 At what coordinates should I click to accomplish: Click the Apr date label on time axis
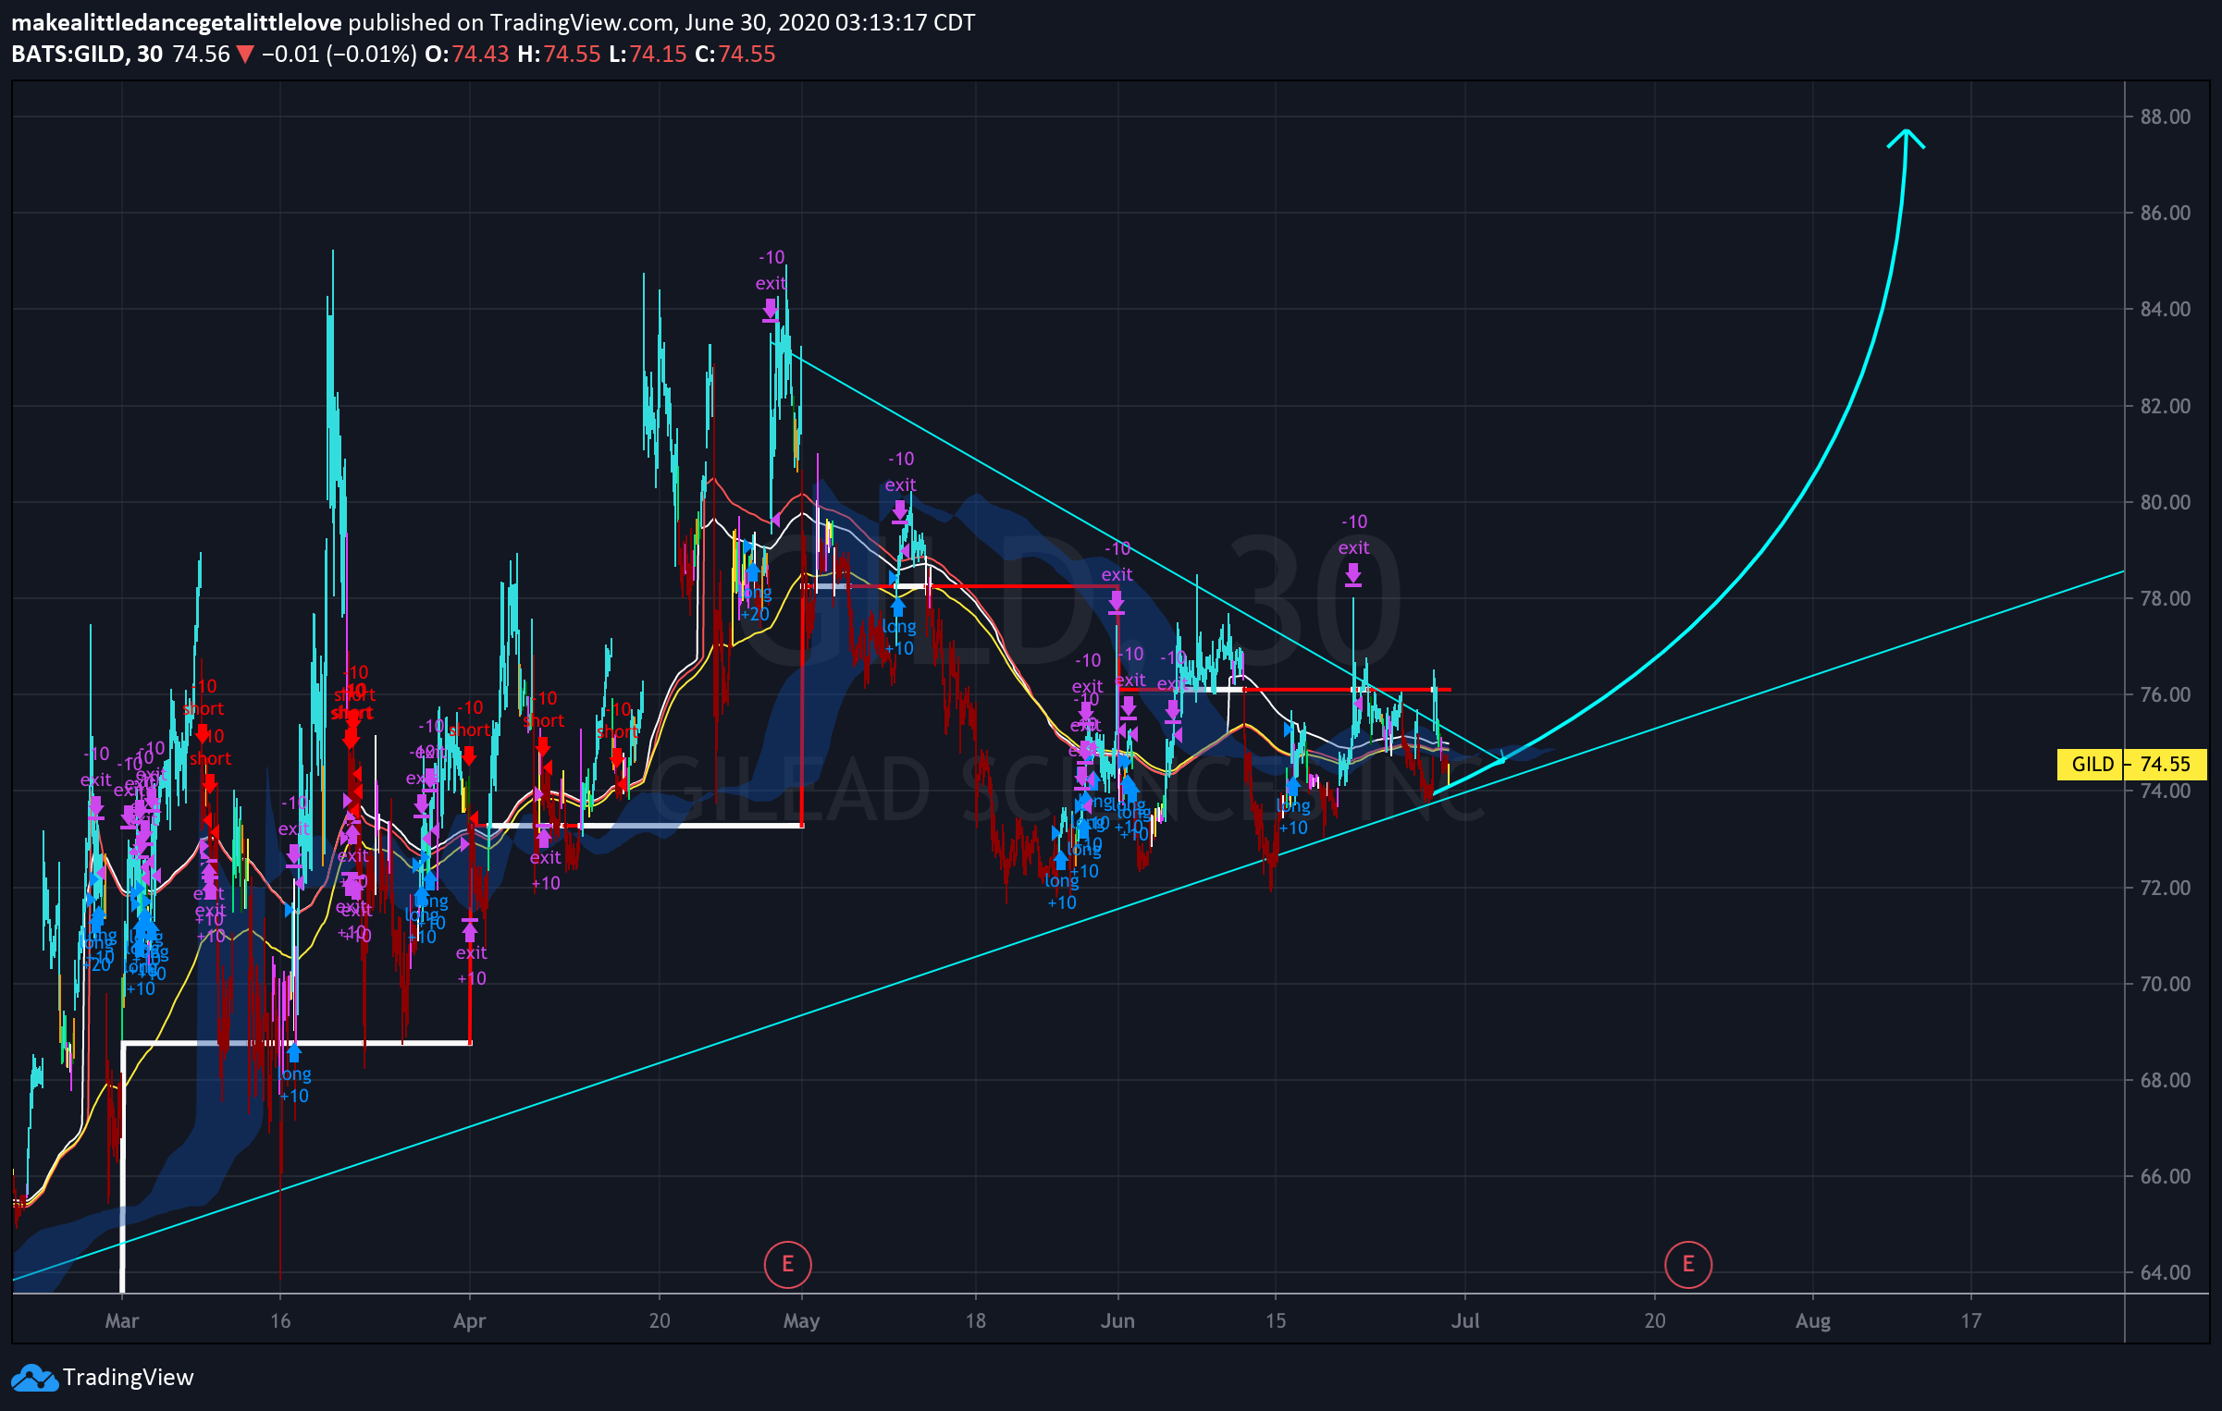pos(469,1320)
